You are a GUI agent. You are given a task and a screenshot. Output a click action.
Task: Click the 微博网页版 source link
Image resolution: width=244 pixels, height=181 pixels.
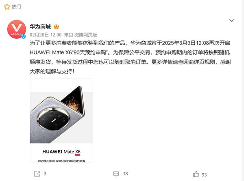click(85, 35)
